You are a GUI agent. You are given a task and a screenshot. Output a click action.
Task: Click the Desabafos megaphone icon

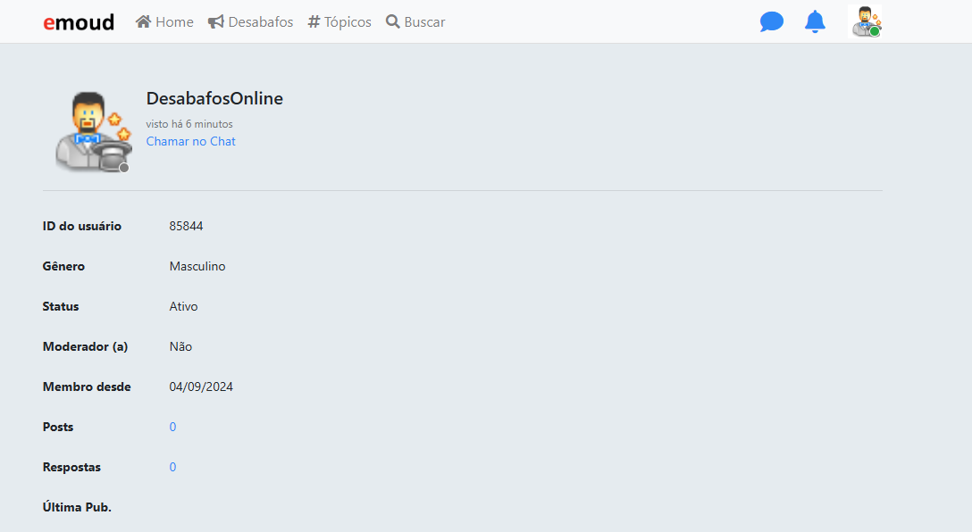(x=215, y=21)
